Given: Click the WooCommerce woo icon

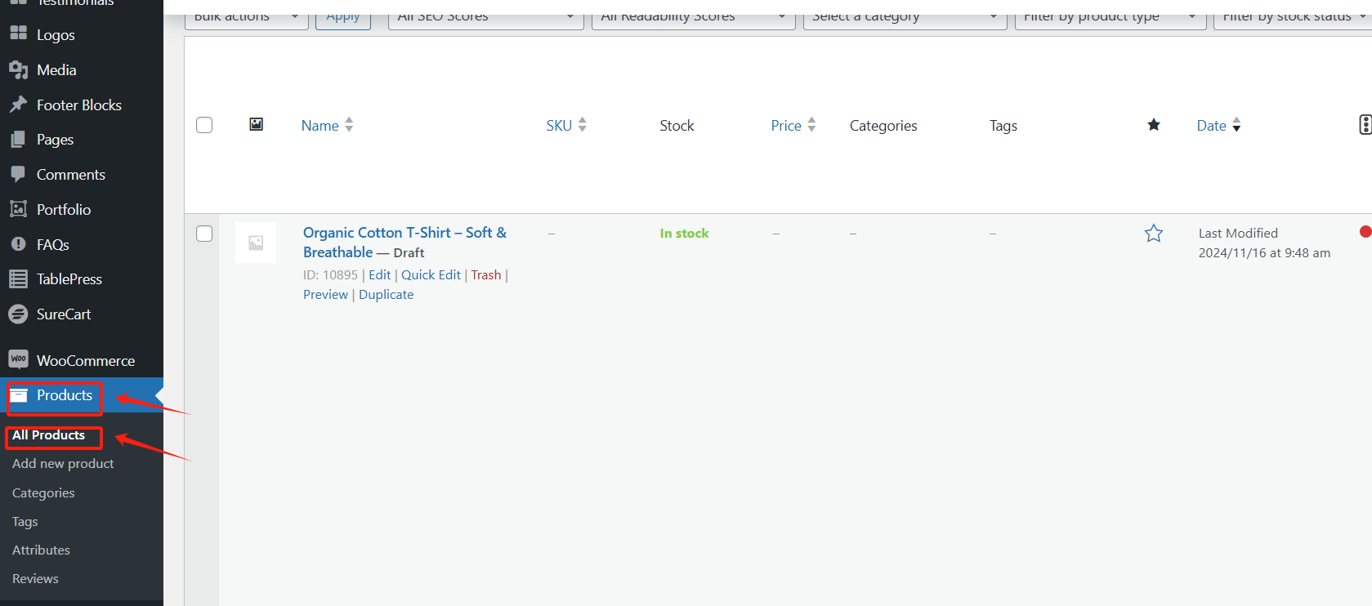Looking at the screenshot, I should point(18,359).
